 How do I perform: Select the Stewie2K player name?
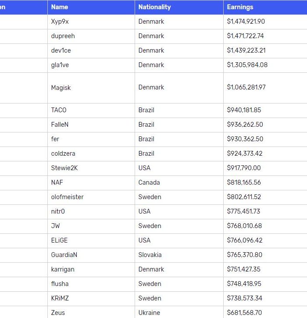[64, 168]
